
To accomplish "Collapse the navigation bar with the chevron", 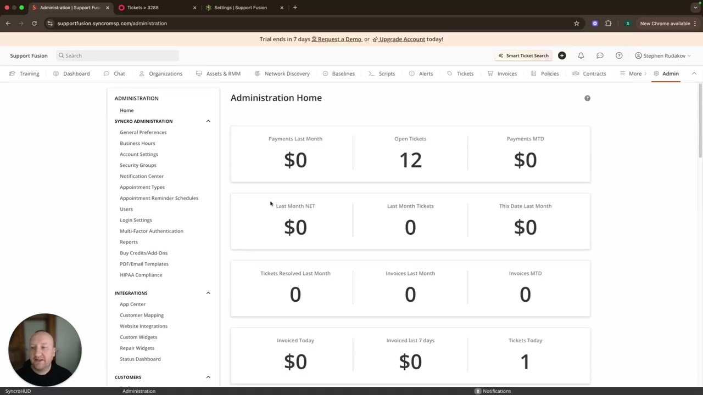I will 694,74.
